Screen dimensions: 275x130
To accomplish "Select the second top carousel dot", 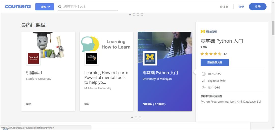I will [134, 14].
